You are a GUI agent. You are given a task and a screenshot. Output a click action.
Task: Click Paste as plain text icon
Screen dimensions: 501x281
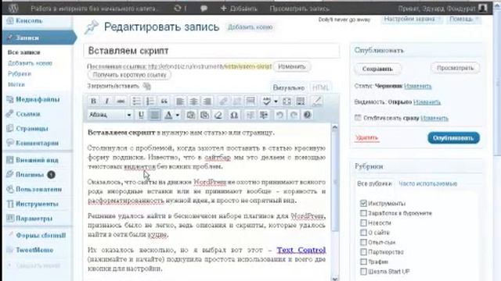click(191, 115)
